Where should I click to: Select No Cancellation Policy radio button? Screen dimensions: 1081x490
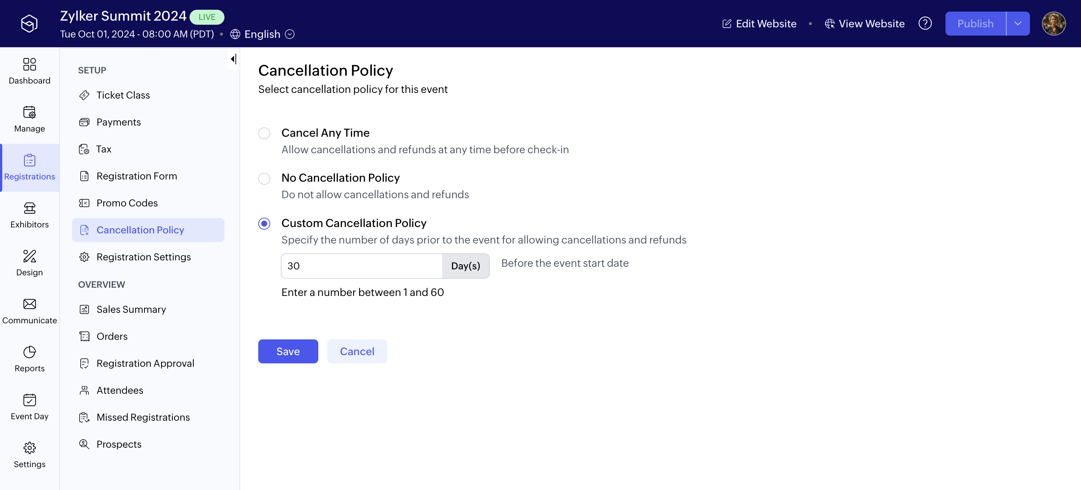[x=264, y=178]
